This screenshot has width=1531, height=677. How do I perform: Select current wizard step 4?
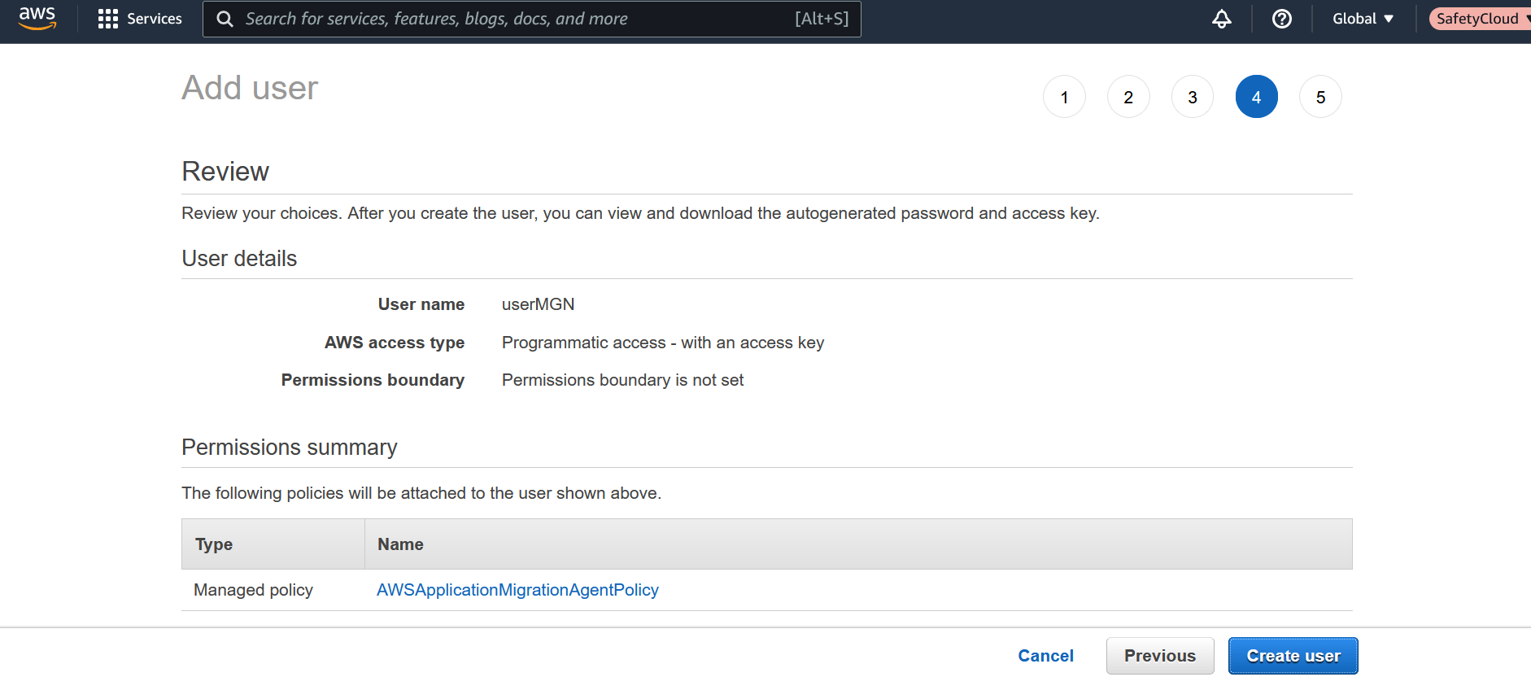click(x=1257, y=97)
